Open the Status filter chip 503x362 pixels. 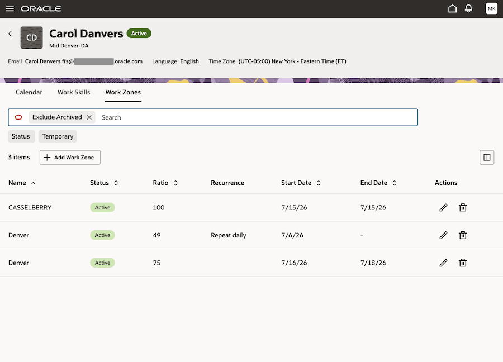point(21,137)
